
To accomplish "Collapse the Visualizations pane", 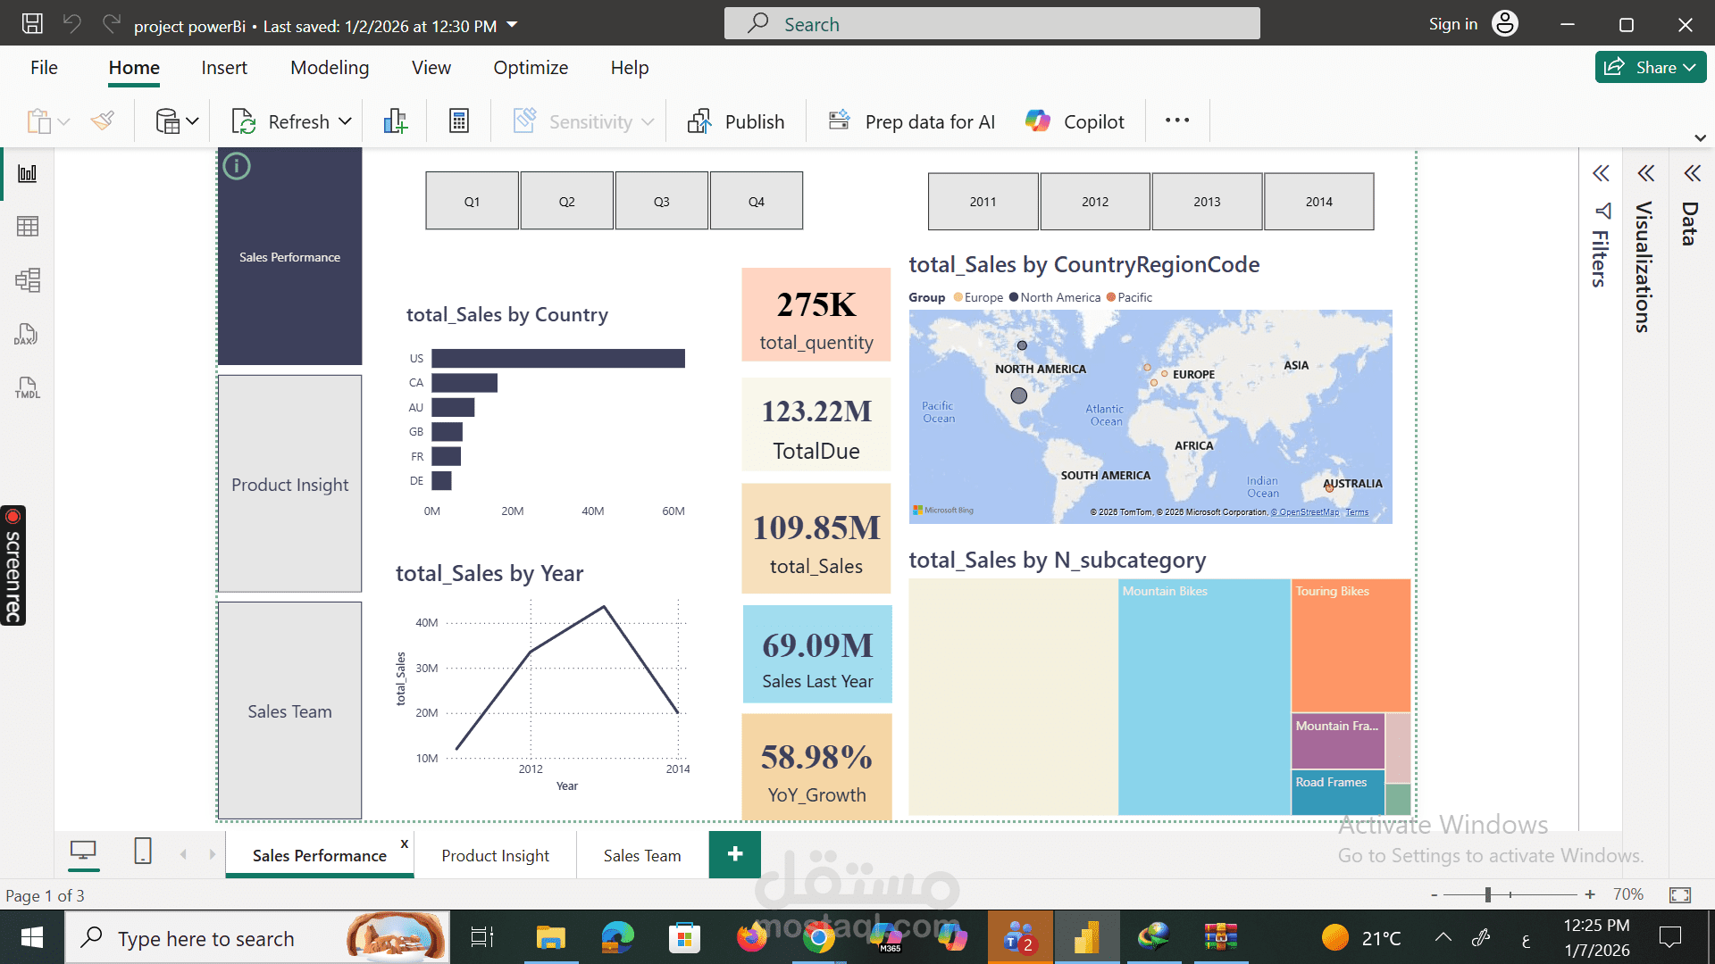I will [1646, 173].
